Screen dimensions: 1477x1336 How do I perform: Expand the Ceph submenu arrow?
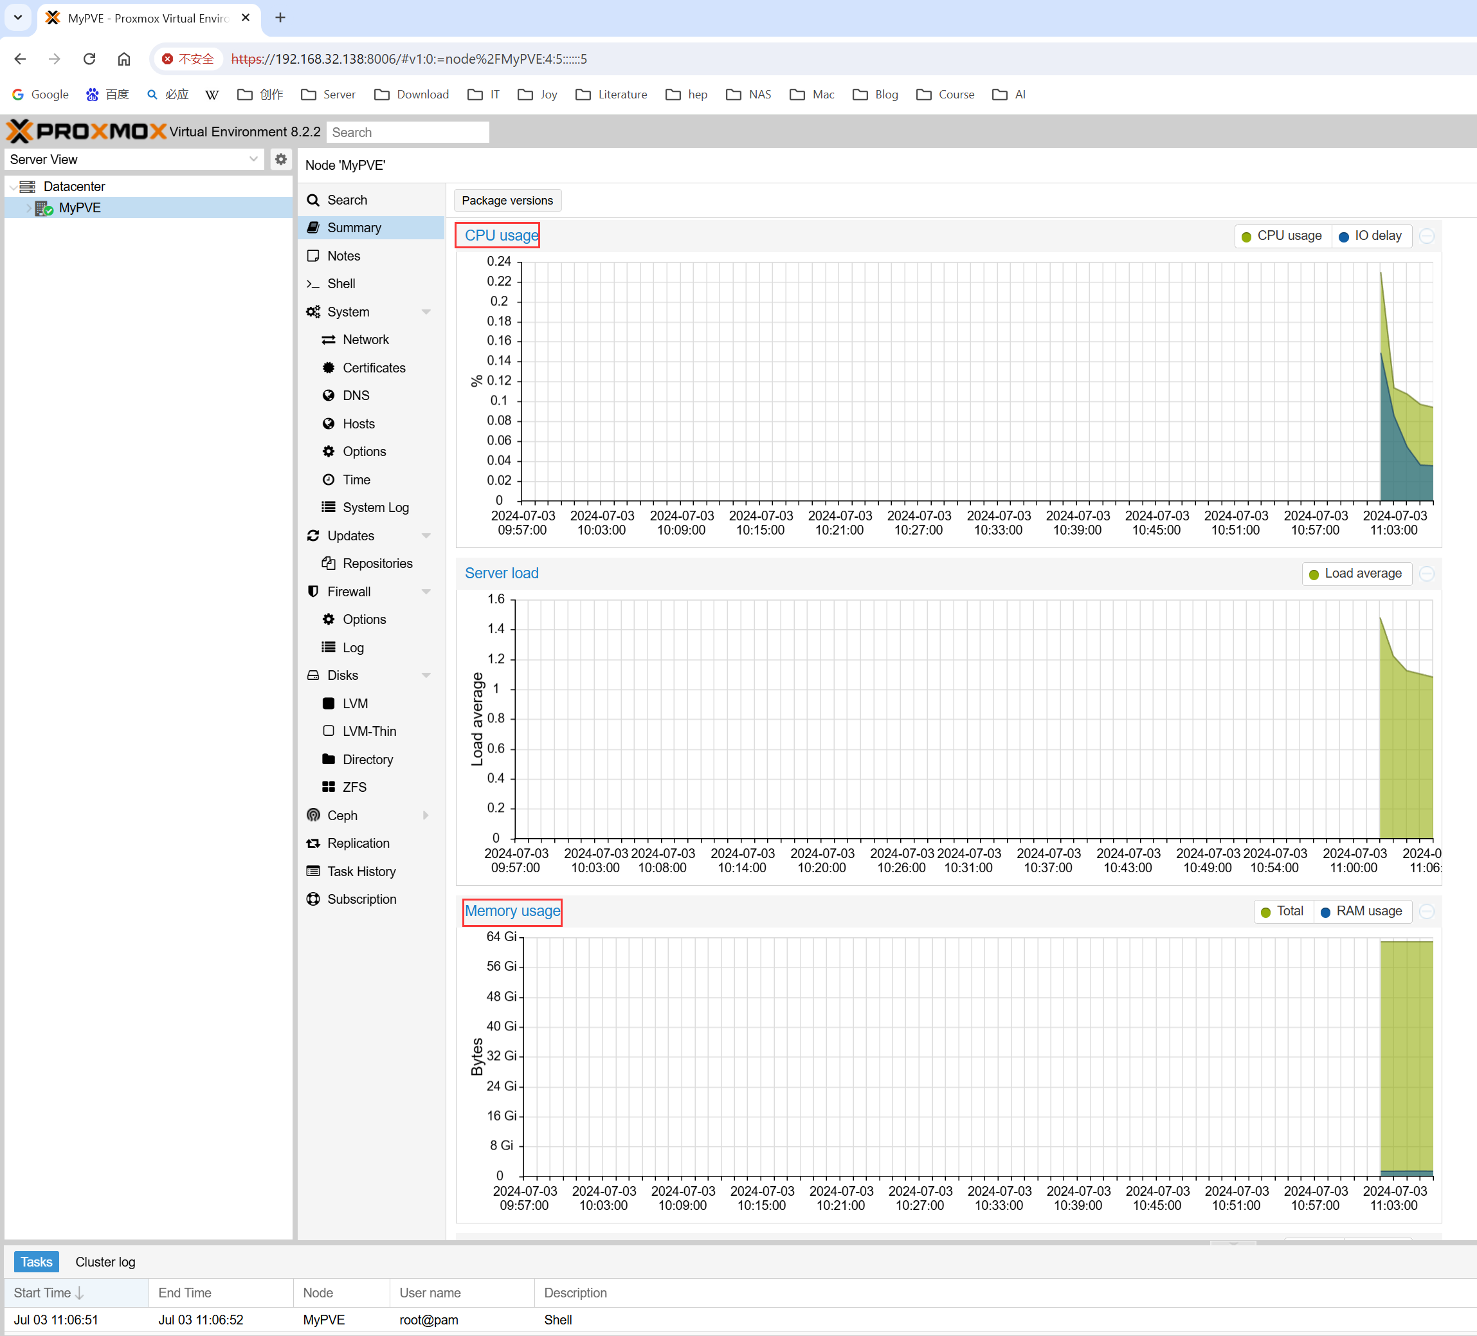426,815
